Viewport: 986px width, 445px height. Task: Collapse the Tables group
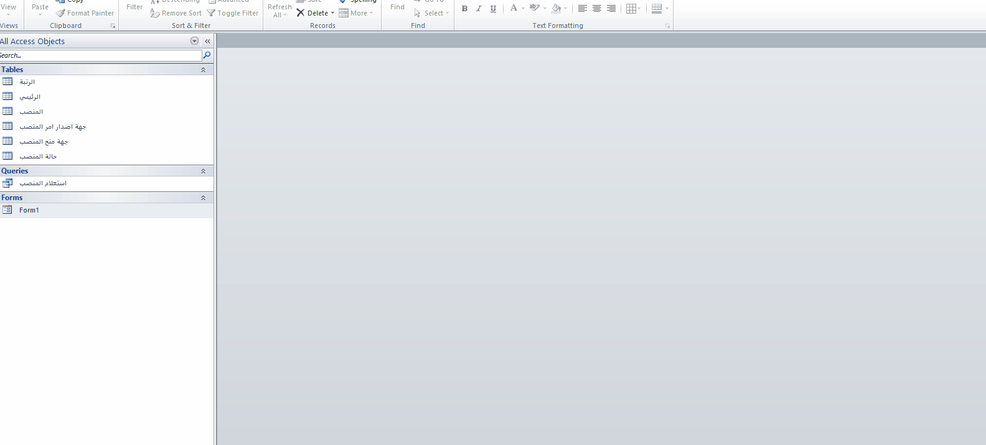click(x=203, y=70)
